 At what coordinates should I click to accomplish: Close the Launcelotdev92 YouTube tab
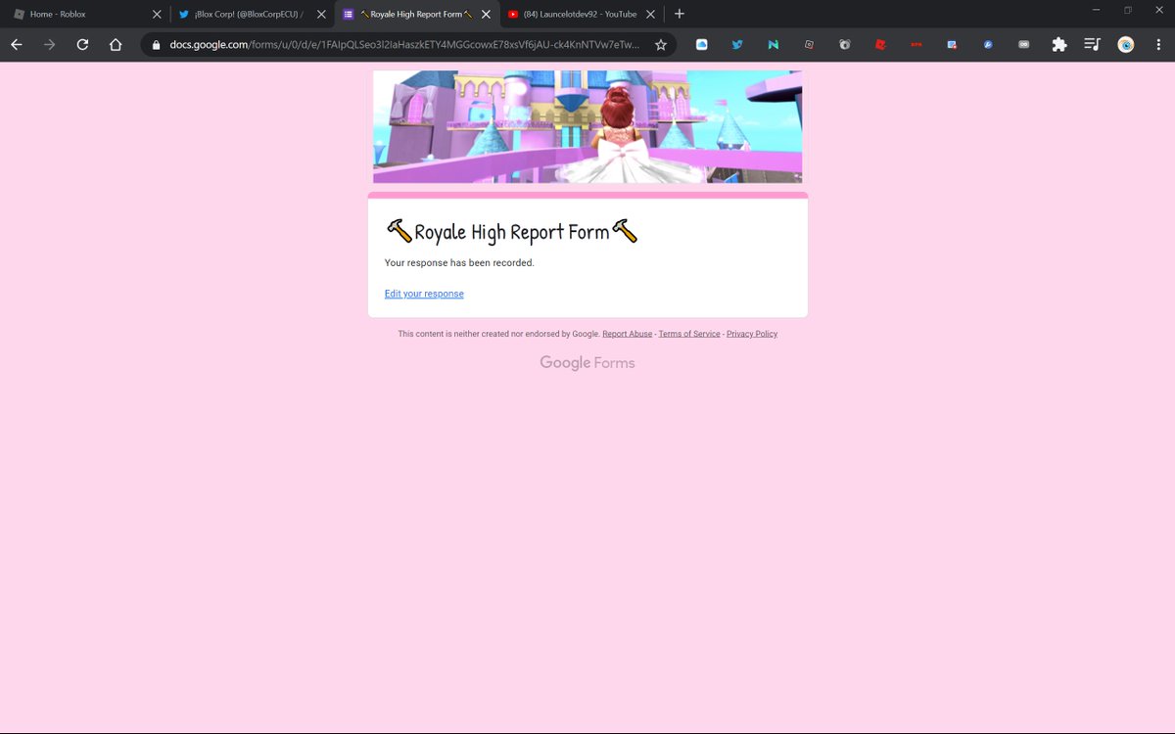pos(651,14)
